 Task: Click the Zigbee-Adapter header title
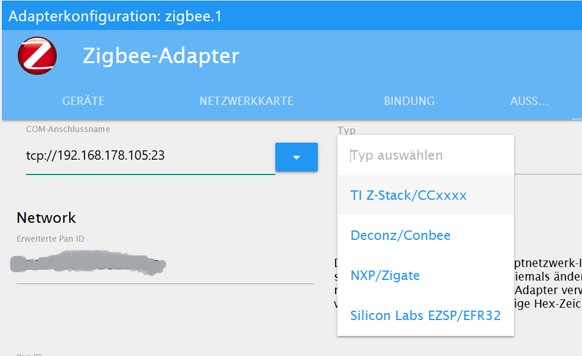161,56
